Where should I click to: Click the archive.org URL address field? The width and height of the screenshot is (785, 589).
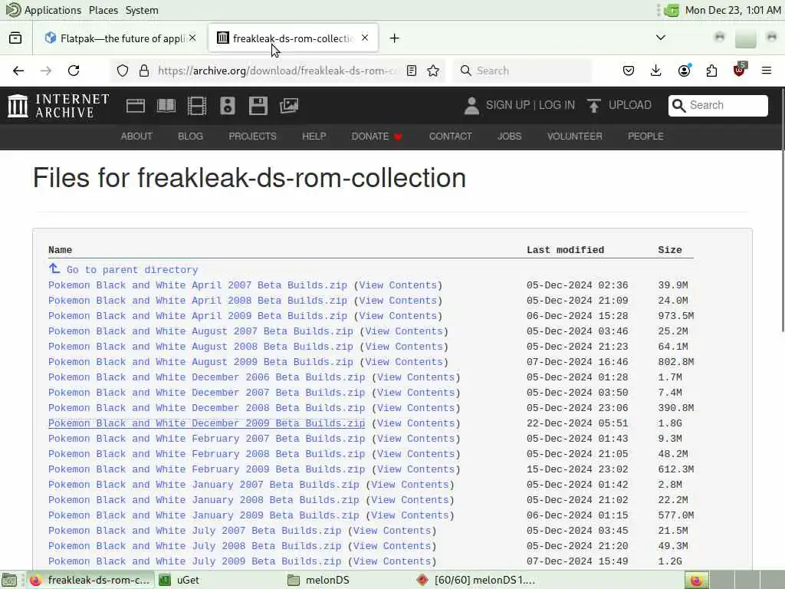278,71
